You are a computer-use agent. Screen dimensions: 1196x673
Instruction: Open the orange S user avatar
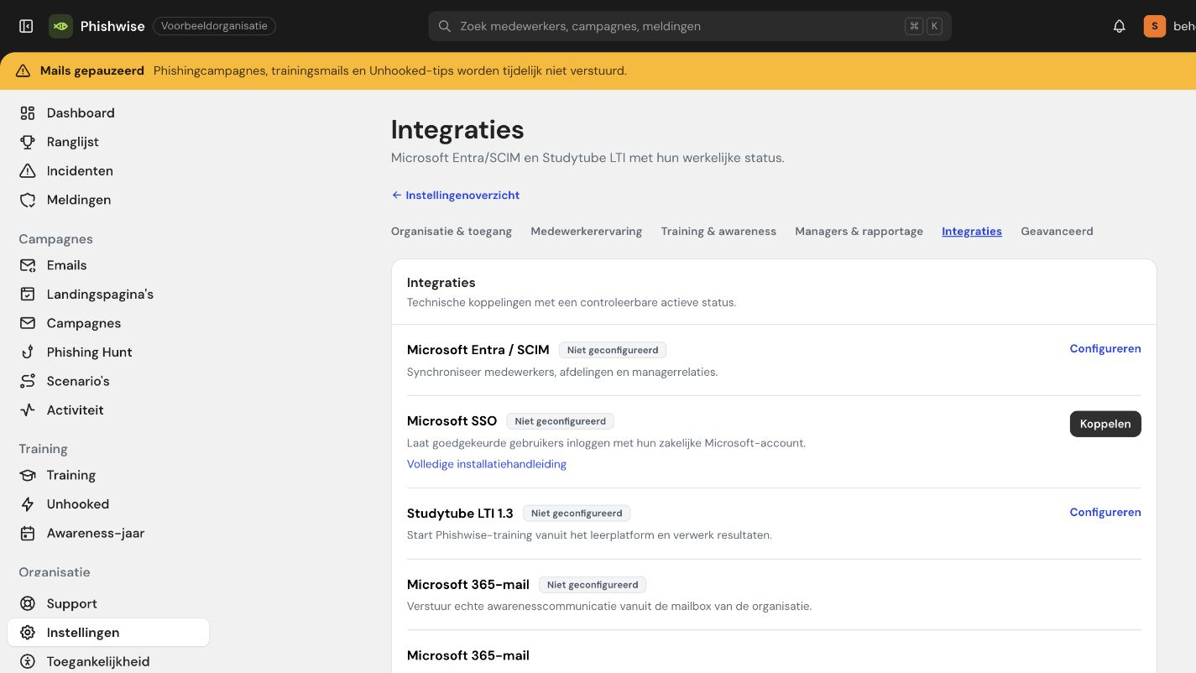pos(1155,26)
